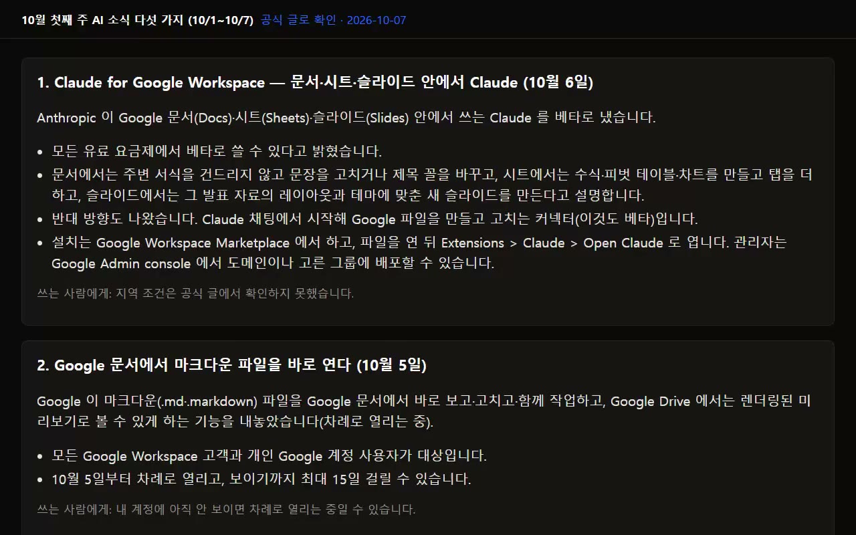
Task: Click the note '쓰는 사람에게: 지역 조건은 공식 글에서 확인하지 못했습니다.'
Action: (x=196, y=293)
